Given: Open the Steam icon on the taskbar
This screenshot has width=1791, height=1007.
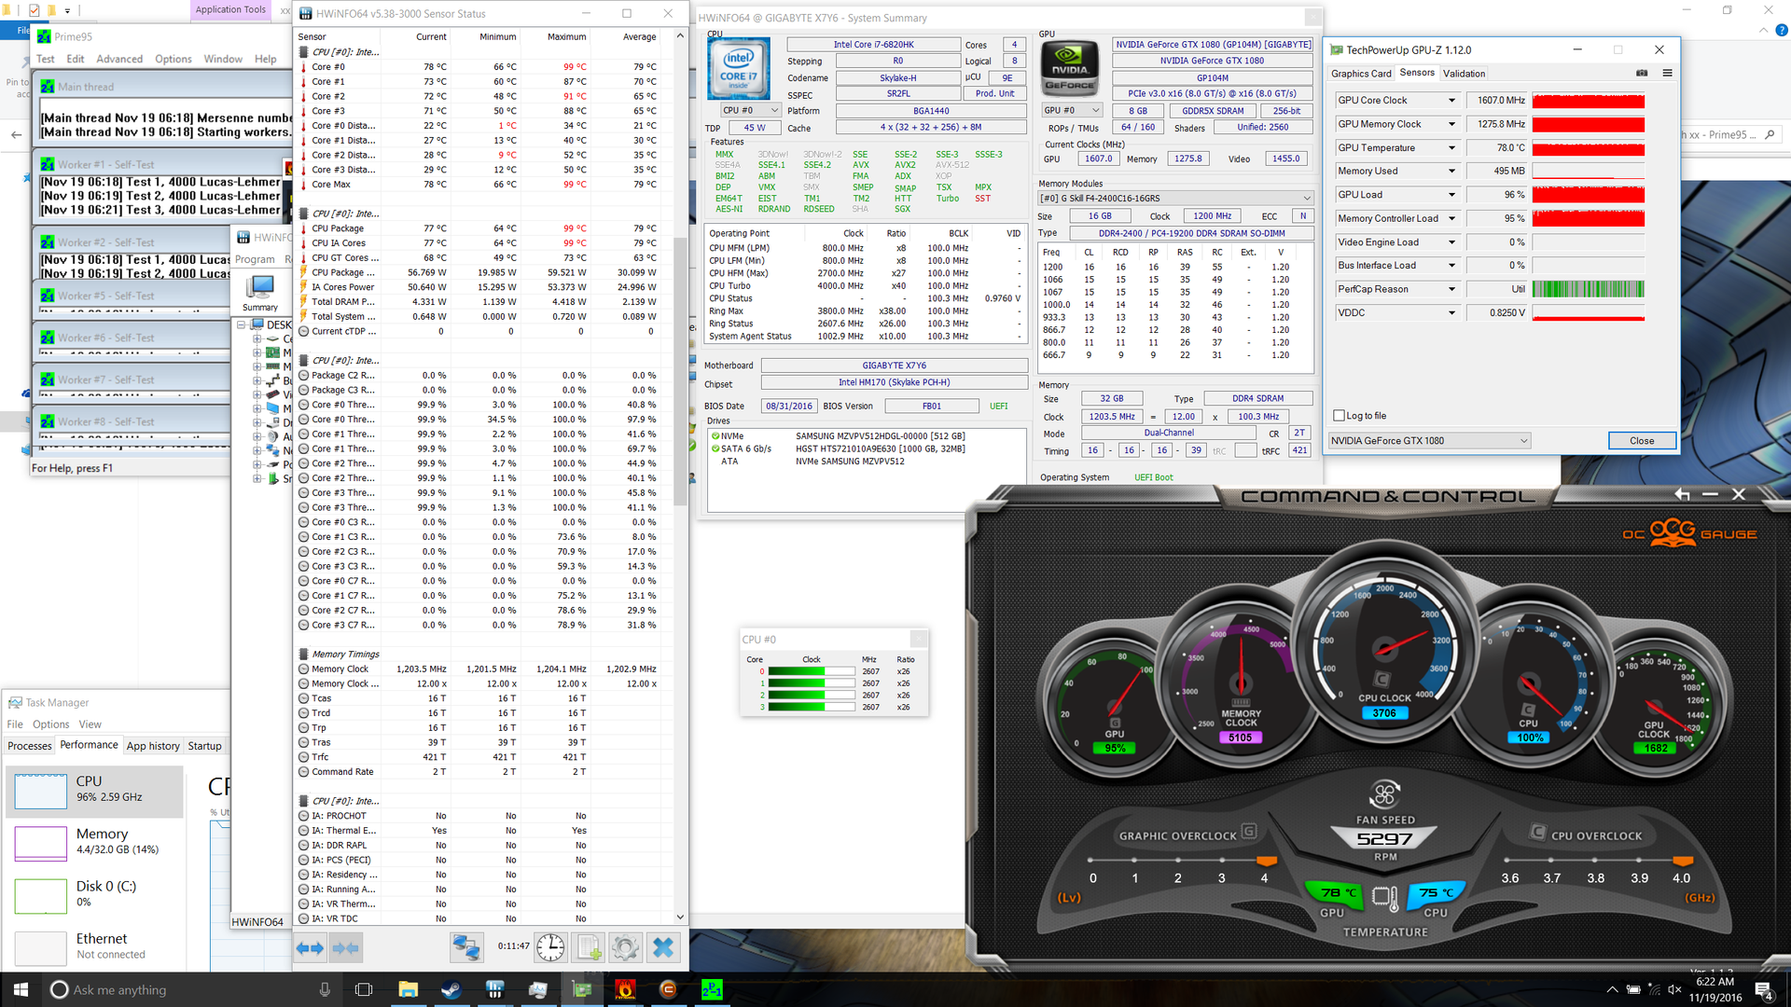Looking at the screenshot, I should click(451, 989).
